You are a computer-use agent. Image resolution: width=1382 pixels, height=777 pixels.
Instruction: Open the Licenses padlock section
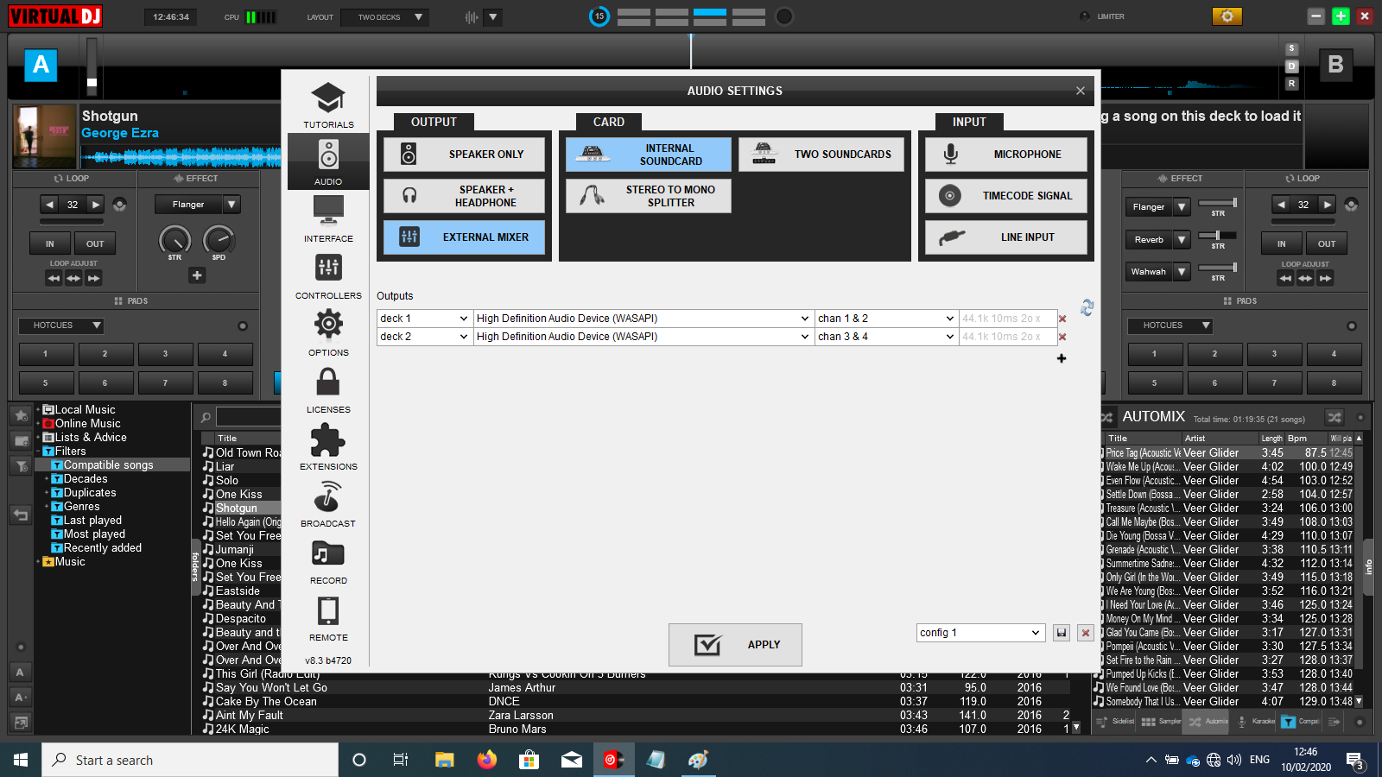[328, 390]
